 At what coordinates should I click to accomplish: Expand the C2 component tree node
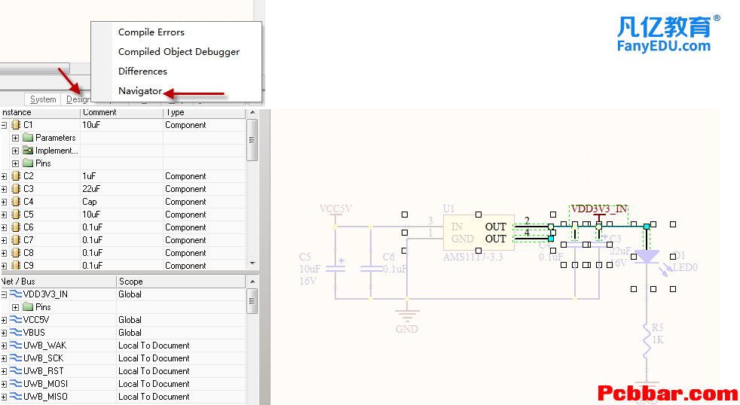coord(4,176)
